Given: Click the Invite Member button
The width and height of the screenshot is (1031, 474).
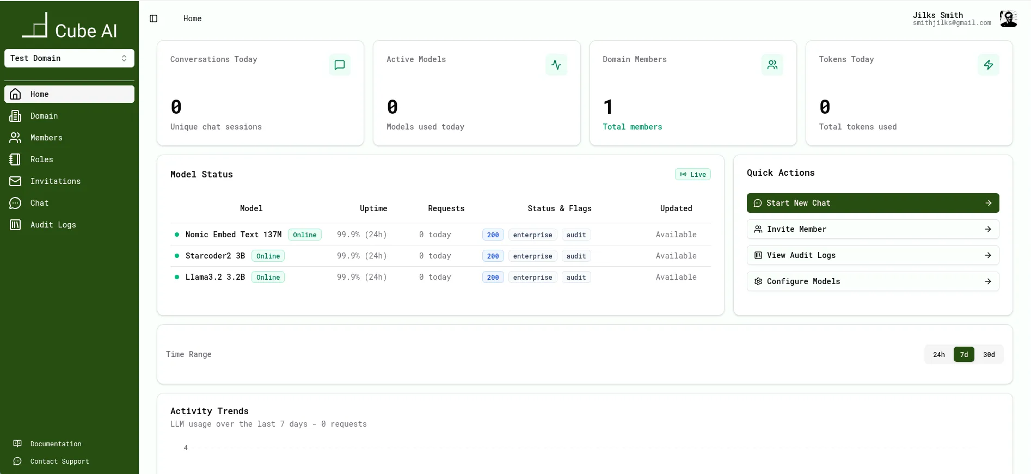Looking at the screenshot, I should [x=873, y=229].
